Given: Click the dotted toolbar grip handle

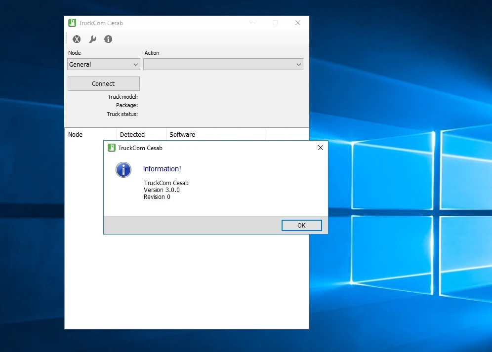Looking at the screenshot, I should 66,39.
